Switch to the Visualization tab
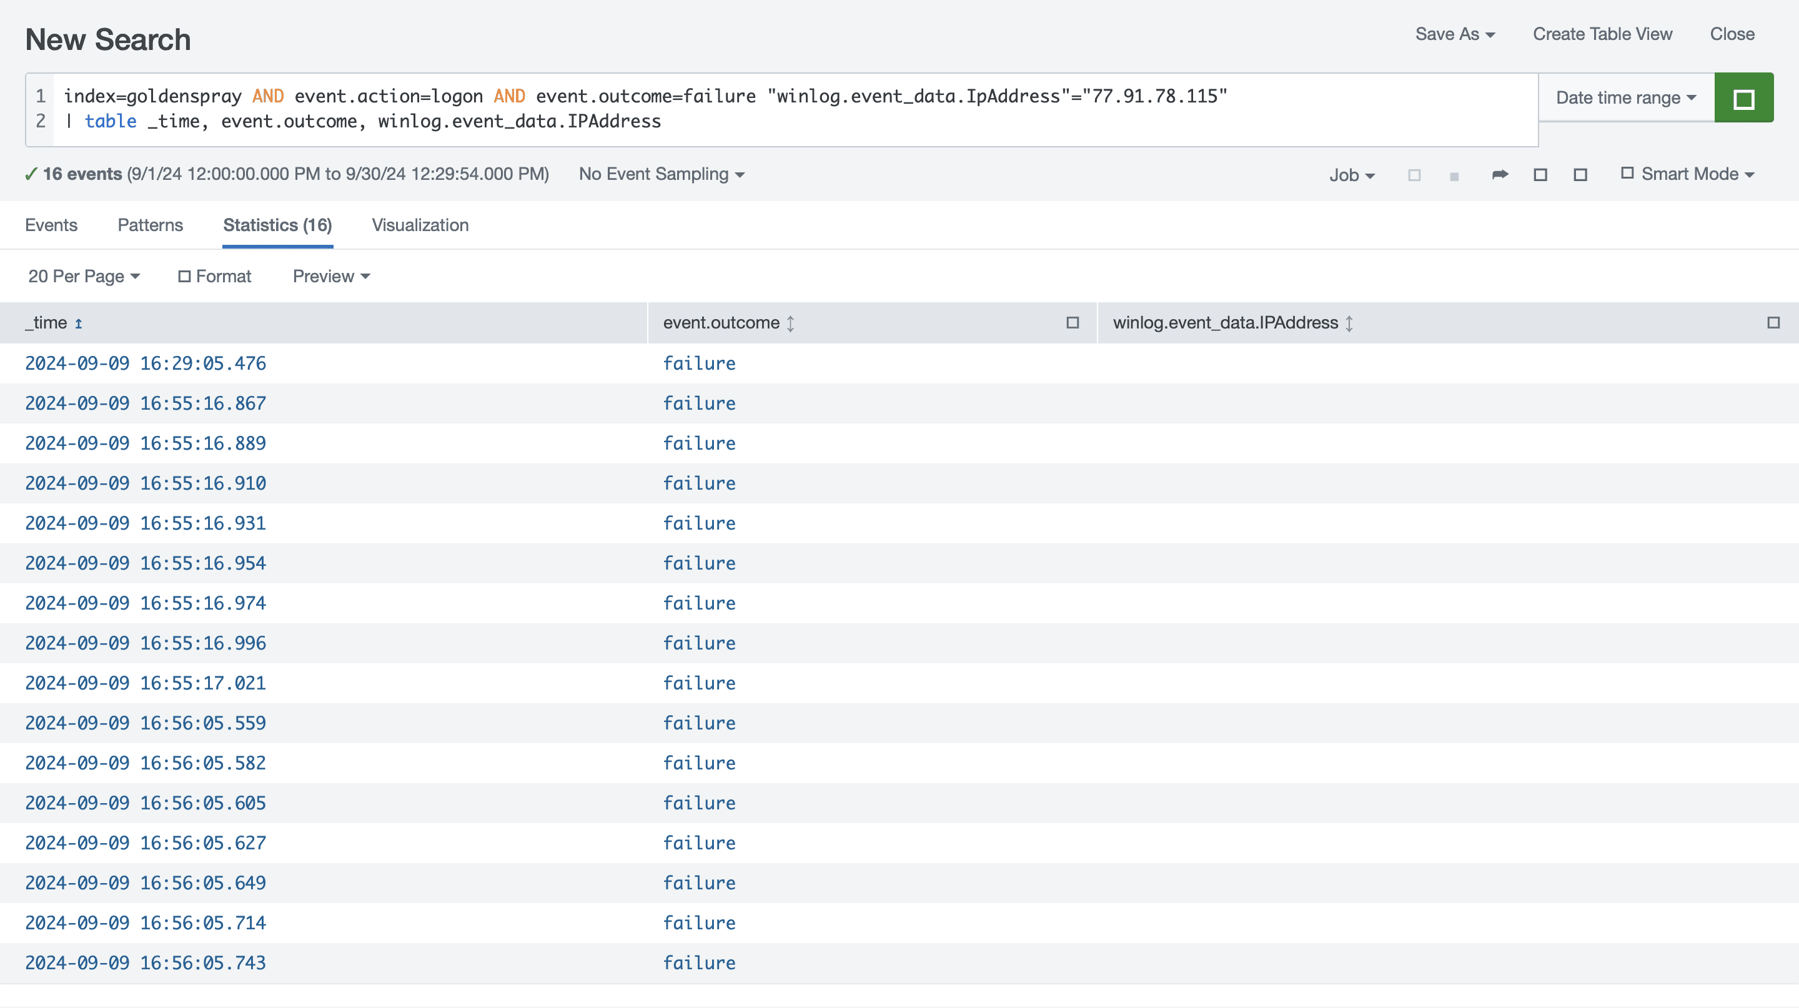Viewport: 1799px width, 1008px height. [x=420, y=225]
